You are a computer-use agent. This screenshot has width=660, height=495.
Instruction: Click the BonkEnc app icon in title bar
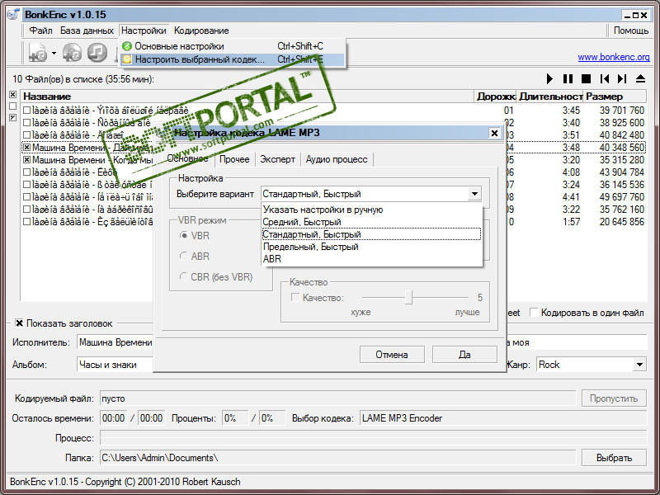[13, 14]
